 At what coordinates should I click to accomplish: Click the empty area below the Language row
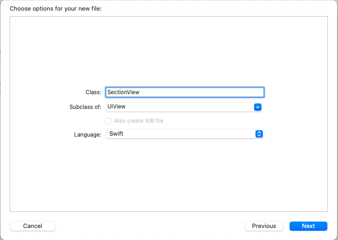coord(169,175)
